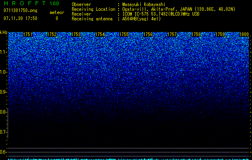Click the 1.0 kHz axis label
Viewport: 252px width, 160px height.
coord(3,72)
